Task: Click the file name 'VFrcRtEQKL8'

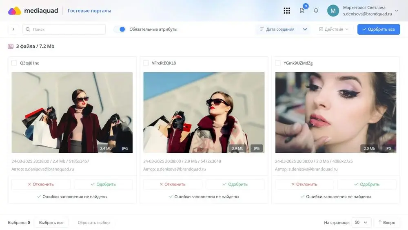Action: [x=164, y=63]
